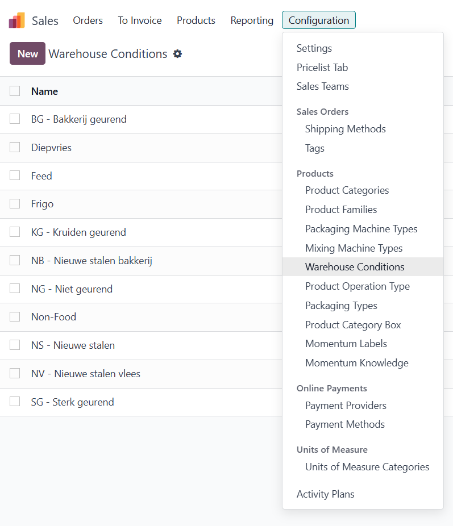This screenshot has width=453, height=526.
Task: Open the KG - Kruiden geurend record
Action: click(78, 232)
